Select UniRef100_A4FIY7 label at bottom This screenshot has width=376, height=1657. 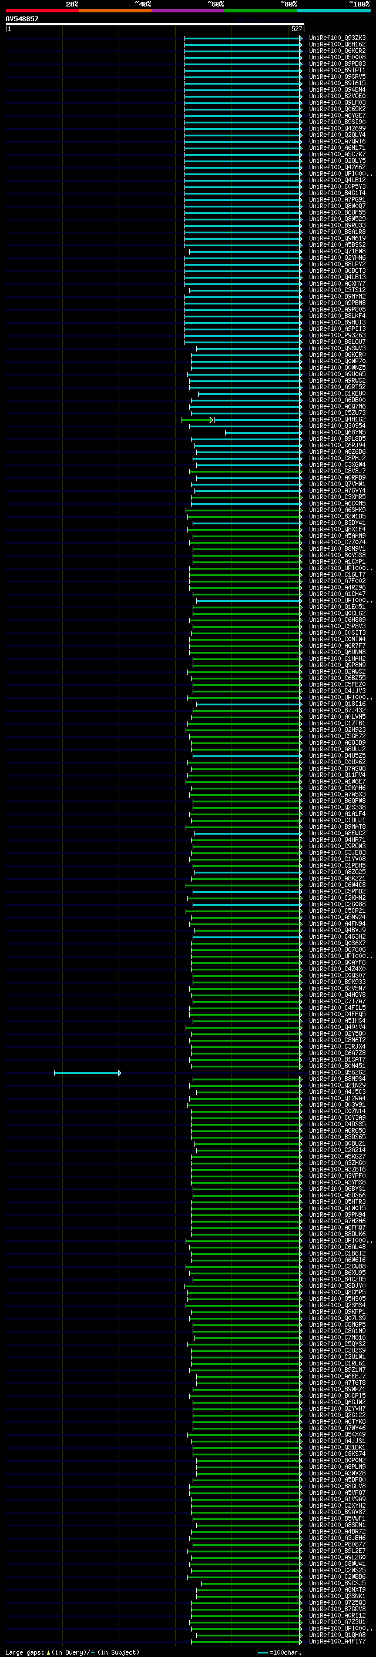coord(337,1641)
